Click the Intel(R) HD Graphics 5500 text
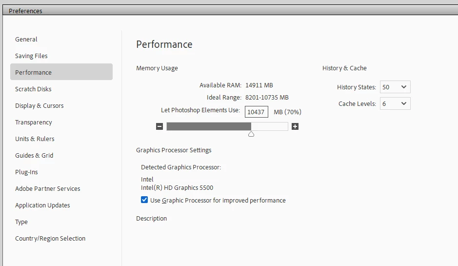 click(x=177, y=187)
